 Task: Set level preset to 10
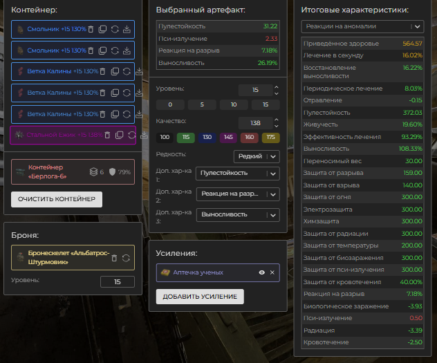pyautogui.click(x=234, y=105)
